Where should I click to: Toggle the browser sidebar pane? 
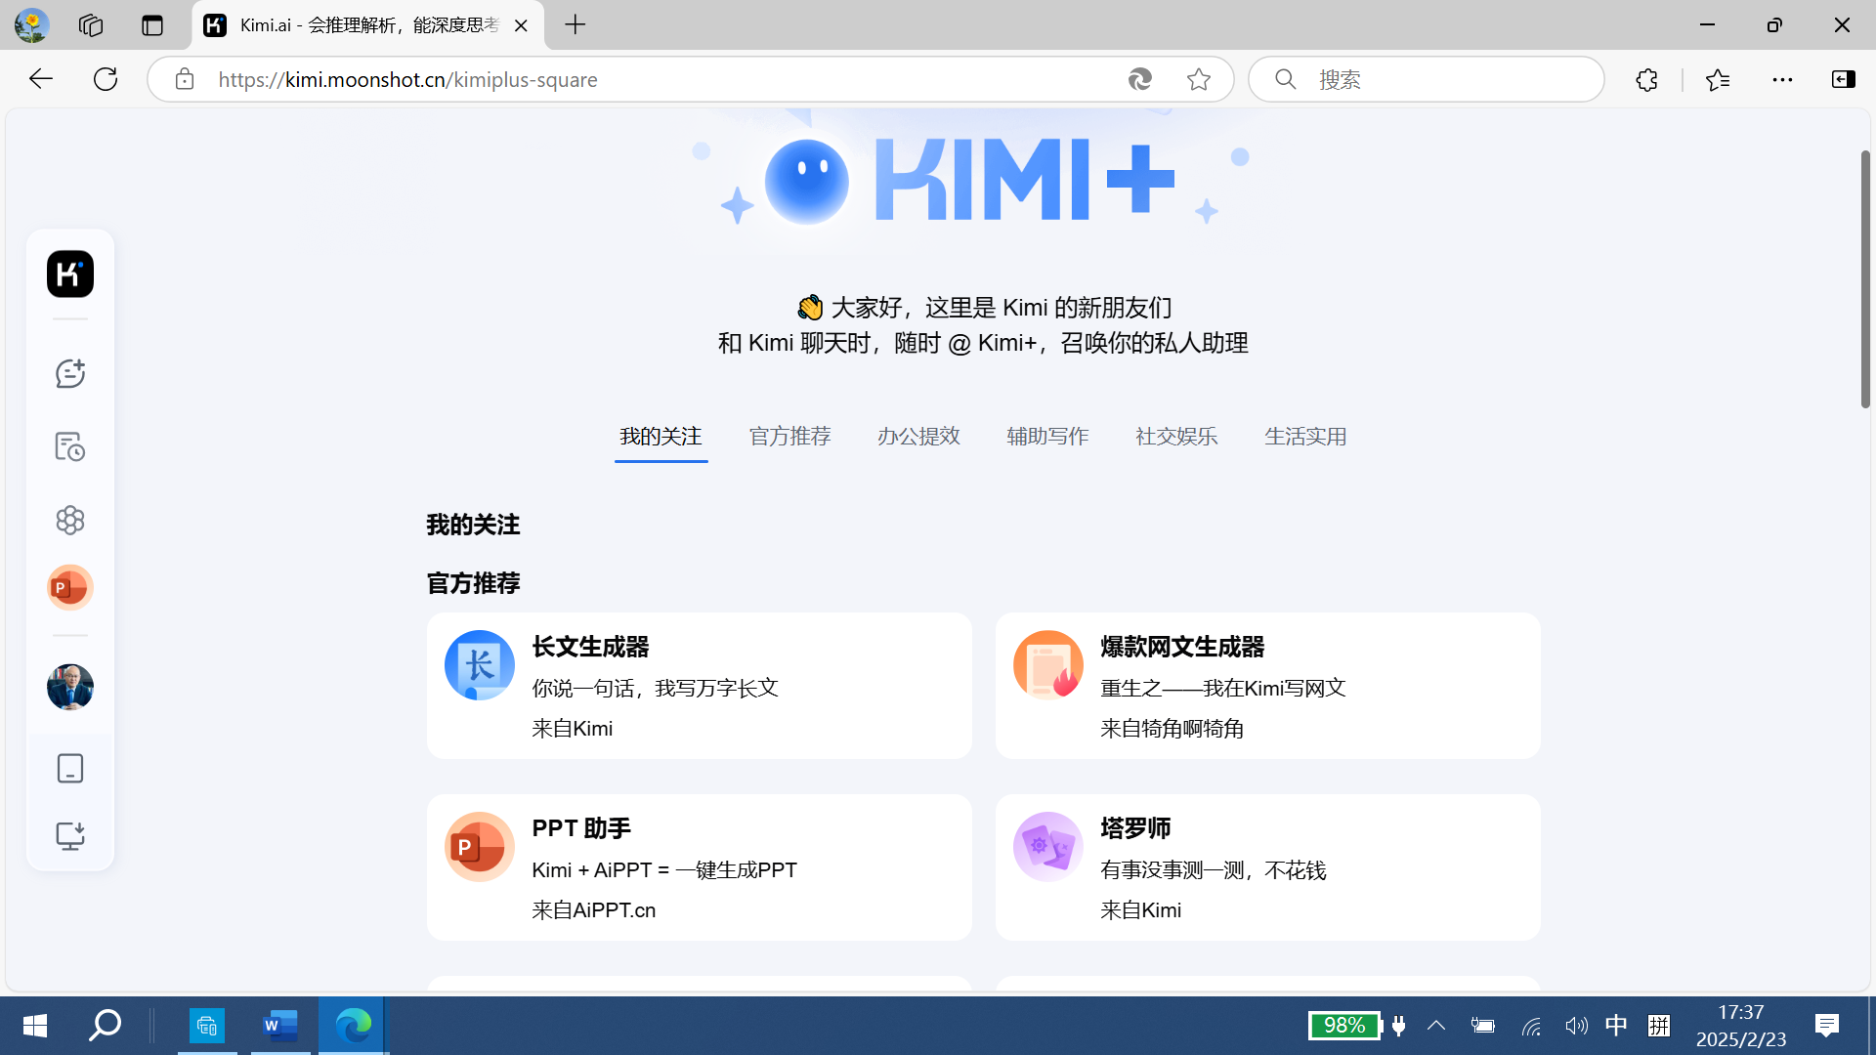1844,79
